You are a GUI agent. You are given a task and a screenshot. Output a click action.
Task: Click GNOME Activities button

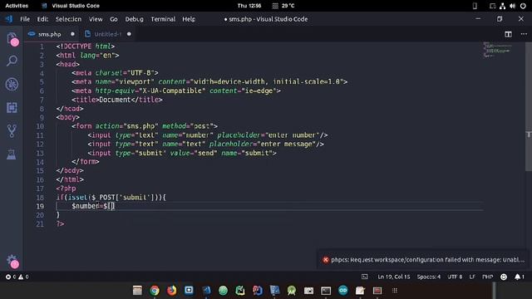[x=17, y=6]
